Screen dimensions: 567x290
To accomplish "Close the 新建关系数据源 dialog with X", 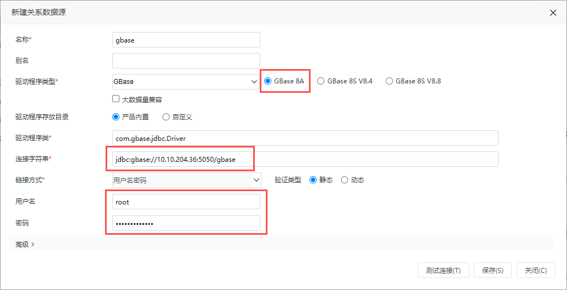I will point(553,13).
